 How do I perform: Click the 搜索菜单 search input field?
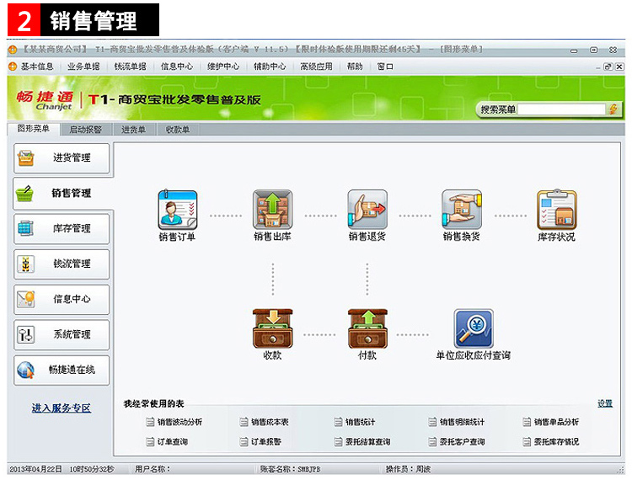pyautogui.click(x=562, y=109)
